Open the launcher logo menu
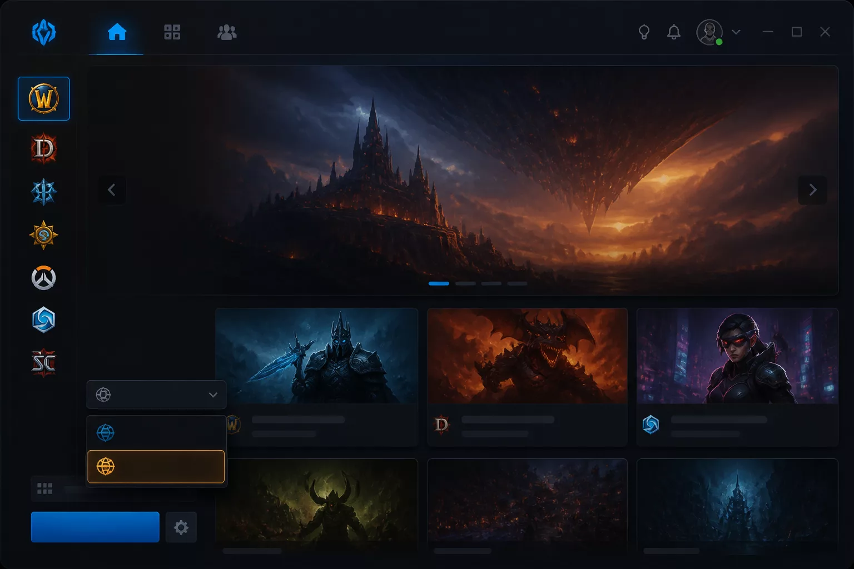This screenshot has width=854, height=569. click(x=44, y=32)
